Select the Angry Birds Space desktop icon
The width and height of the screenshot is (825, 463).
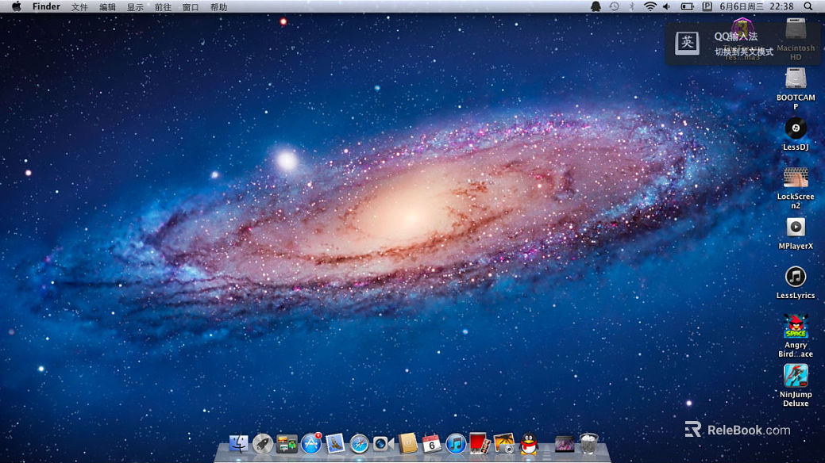pos(795,326)
